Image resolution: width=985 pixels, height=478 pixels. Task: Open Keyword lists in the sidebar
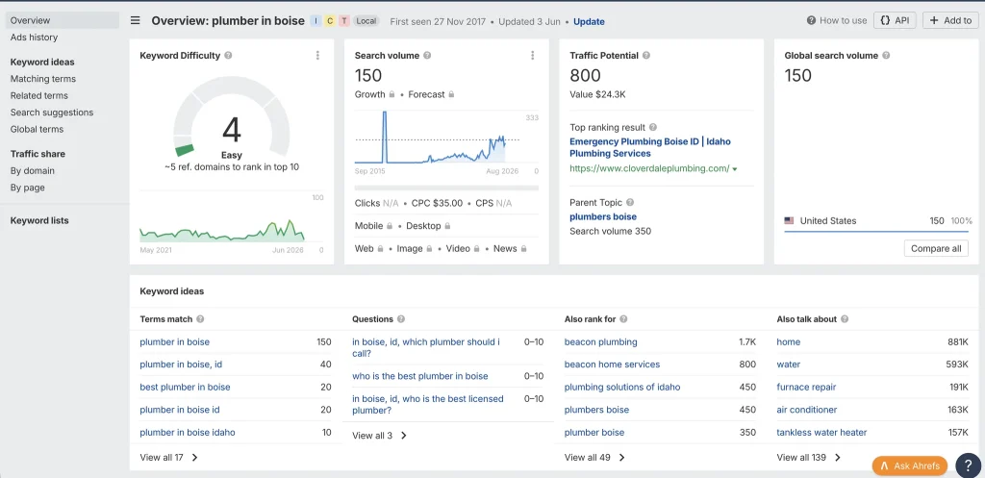tap(39, 220)
